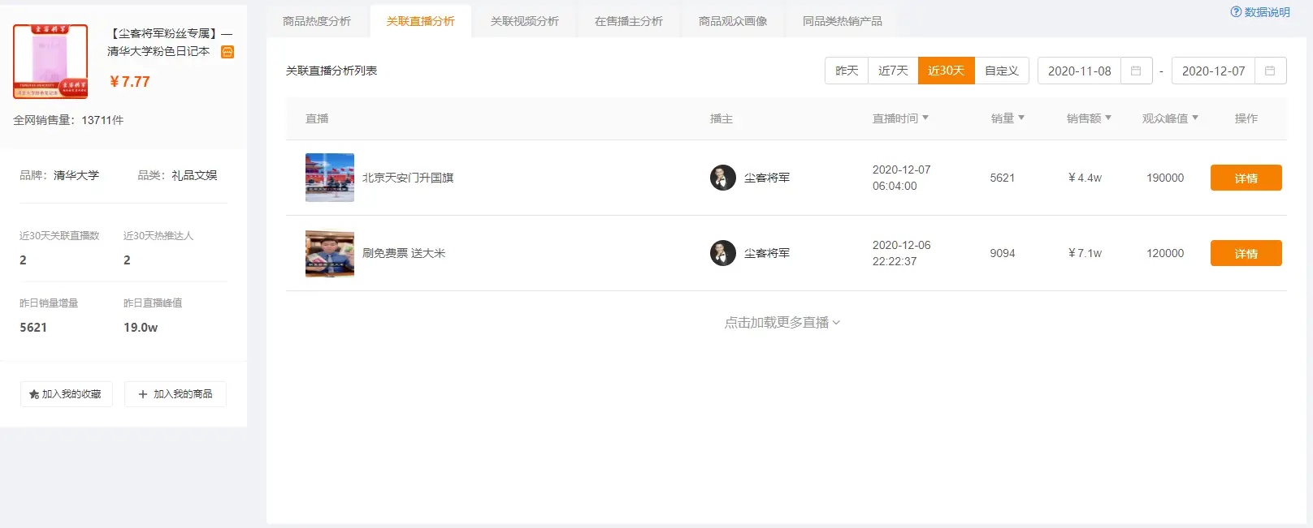This screenshot has width=1313, height=528.
Task: Click brand value 清华大学
Action: [x=76, y=175]
